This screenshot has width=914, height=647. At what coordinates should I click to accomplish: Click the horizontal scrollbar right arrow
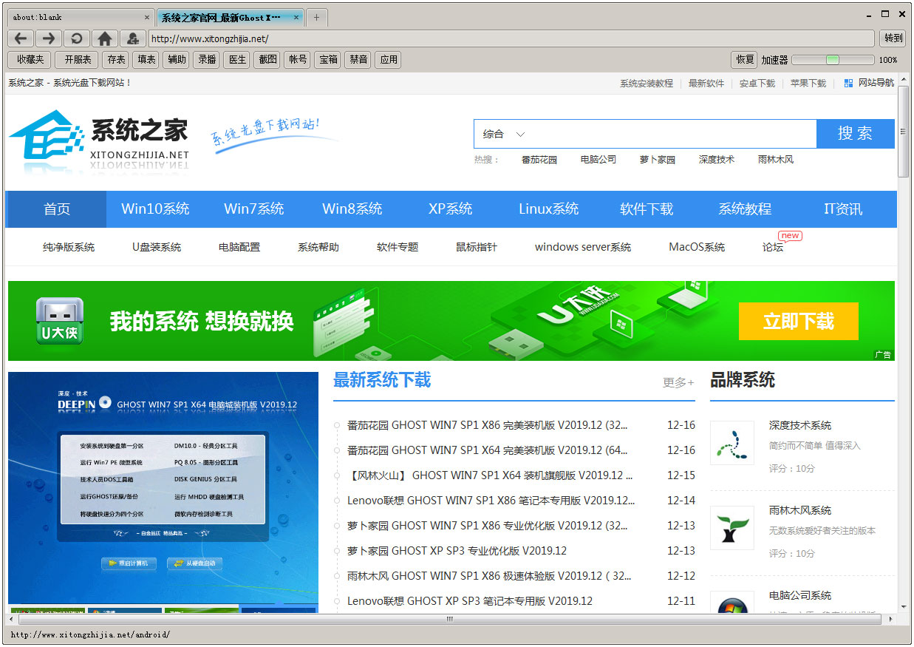click(x=892, y=619)
